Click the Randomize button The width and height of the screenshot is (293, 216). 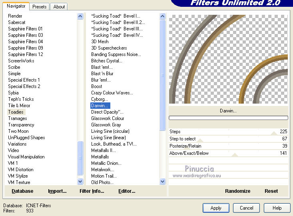click(x=237, y=191)
